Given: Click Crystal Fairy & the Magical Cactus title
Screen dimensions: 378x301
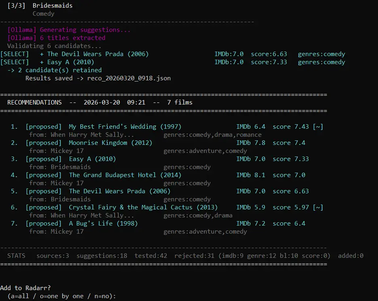Looking at the screenshot, I should [x=143, y=207].
